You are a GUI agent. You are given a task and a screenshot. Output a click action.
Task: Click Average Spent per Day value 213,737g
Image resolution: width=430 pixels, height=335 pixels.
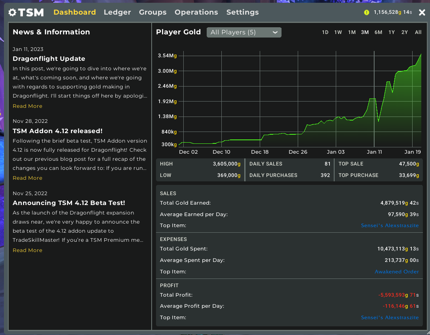coord(401,260)
